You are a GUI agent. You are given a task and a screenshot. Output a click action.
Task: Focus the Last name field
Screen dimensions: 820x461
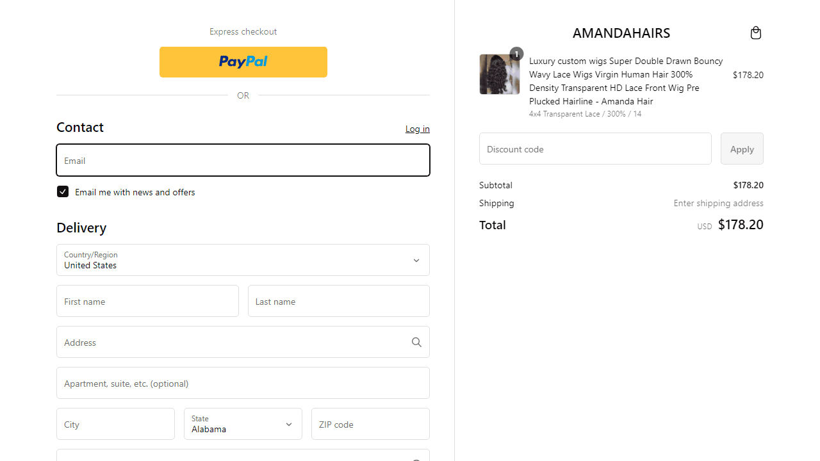click(x=339, y=301)
